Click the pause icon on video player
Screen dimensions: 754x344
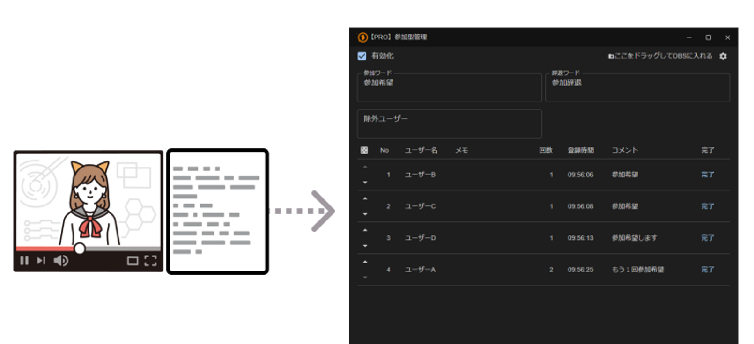(x=24, y=261)
